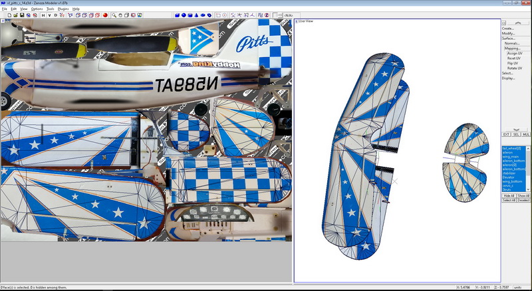Collapse the Surface... command group
Image resolution: width=532 pixels, height=291 pixels.
point(509,39)
